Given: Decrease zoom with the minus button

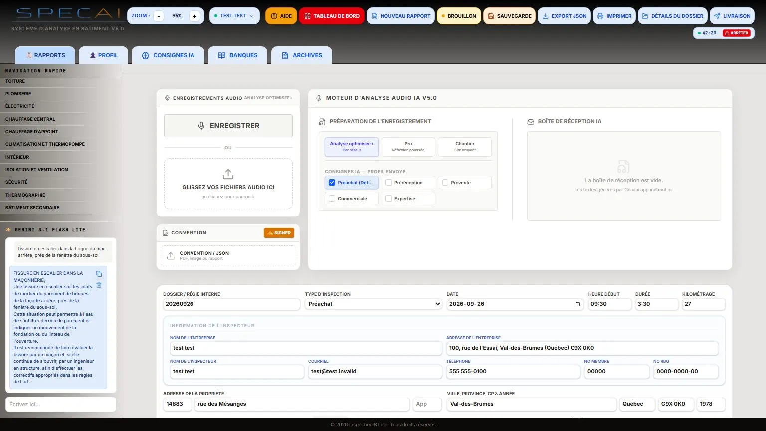Looking at the screenshot, I should coord(159,16).
